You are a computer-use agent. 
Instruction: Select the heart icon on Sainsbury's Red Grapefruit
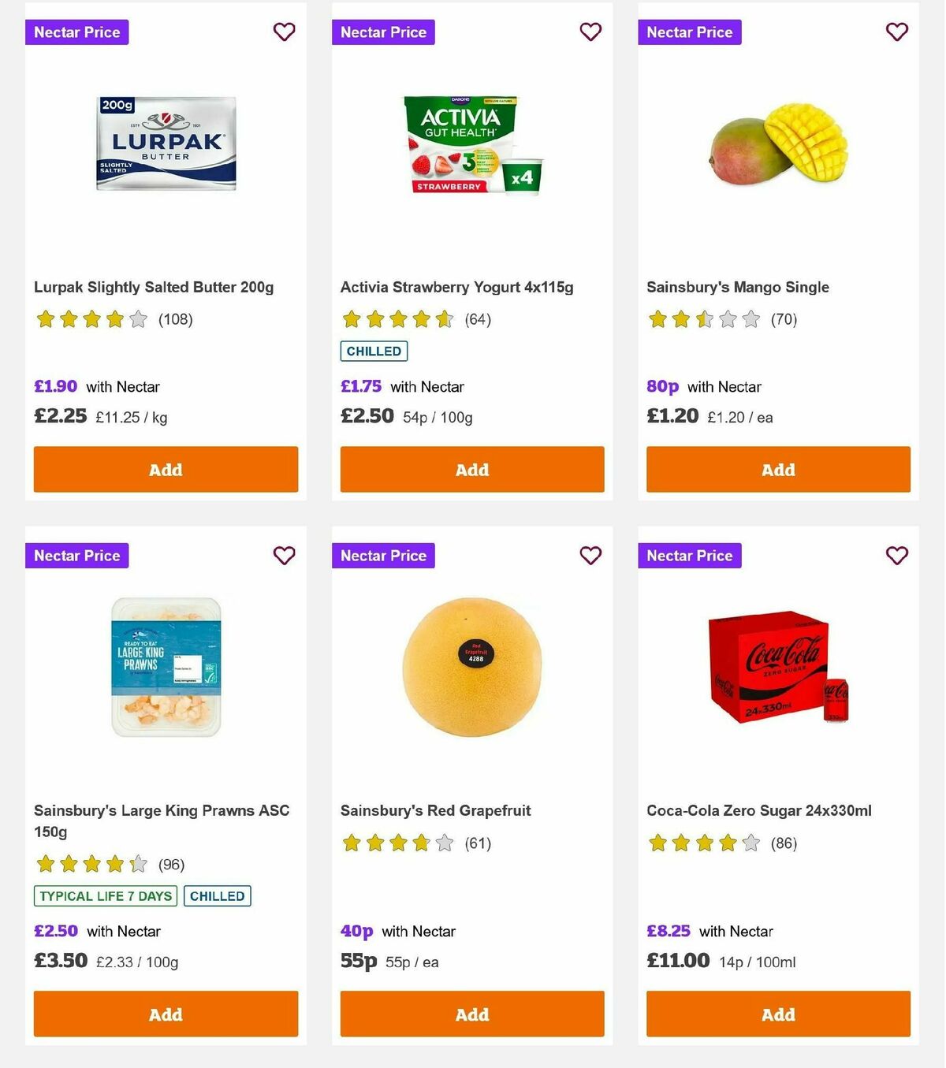[590, 556]
